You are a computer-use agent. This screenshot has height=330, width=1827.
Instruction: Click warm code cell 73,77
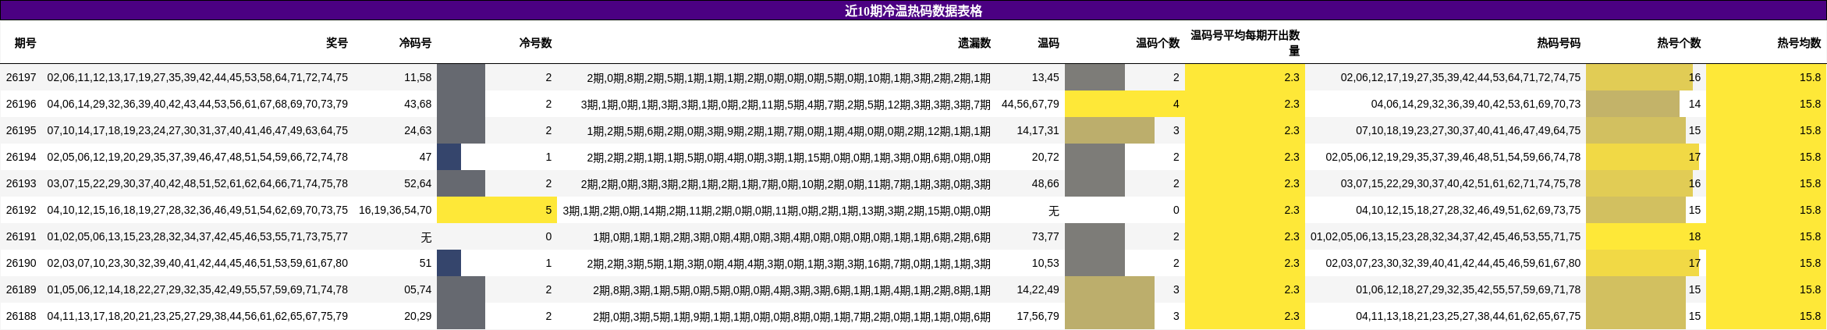tap(1045, 236)
